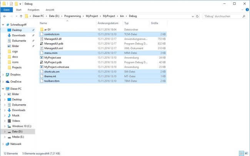
Task: Collapse the Dieser PC tree node
Action: [3, 89]
